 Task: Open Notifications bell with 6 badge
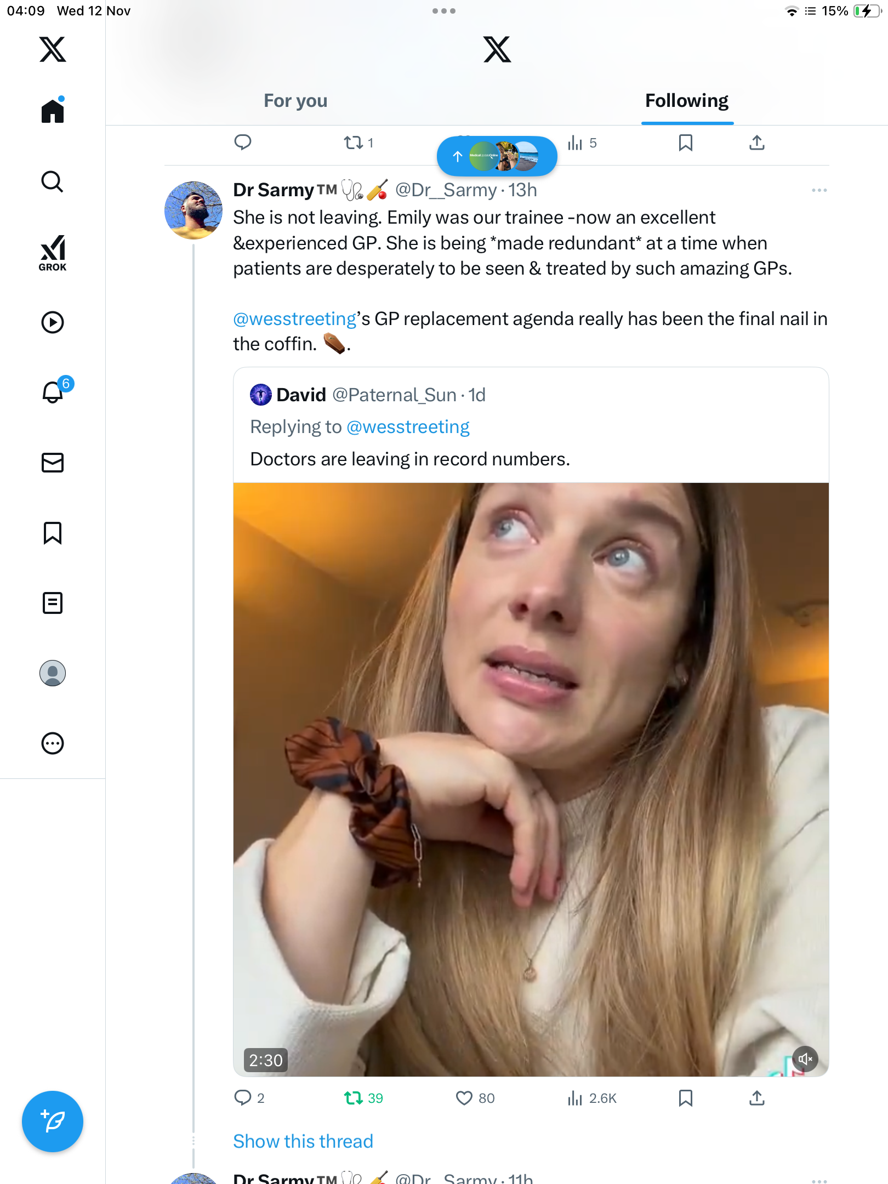click(53, 392)
